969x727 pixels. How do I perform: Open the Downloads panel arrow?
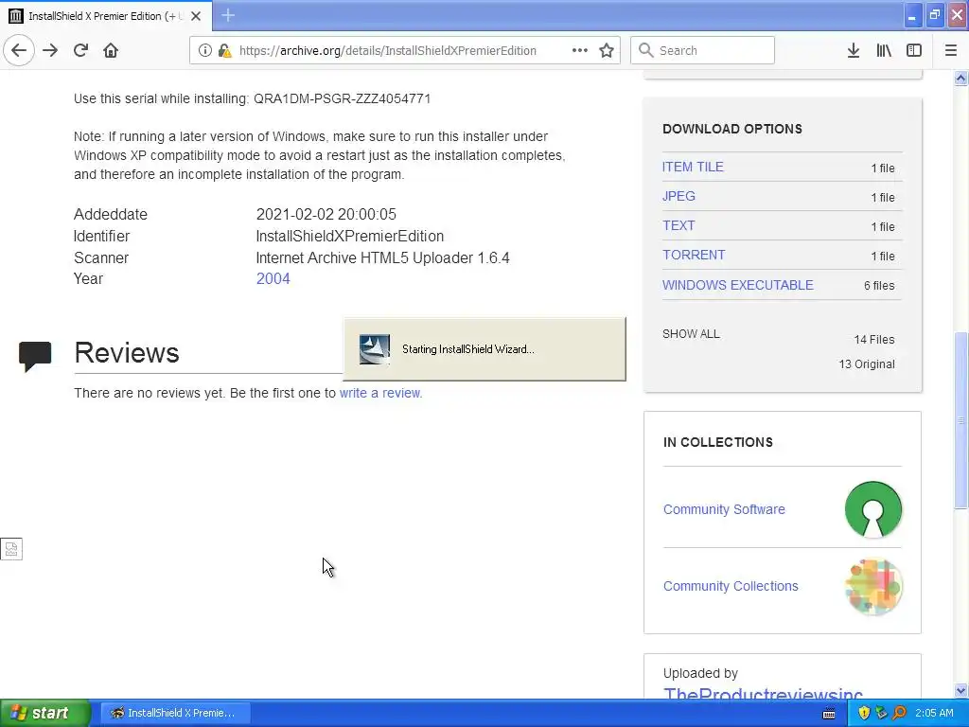click(x=853, y=50)
